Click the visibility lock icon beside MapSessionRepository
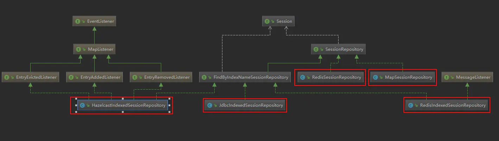Viewport: 499px width, 141px height. tap(381, 77)
